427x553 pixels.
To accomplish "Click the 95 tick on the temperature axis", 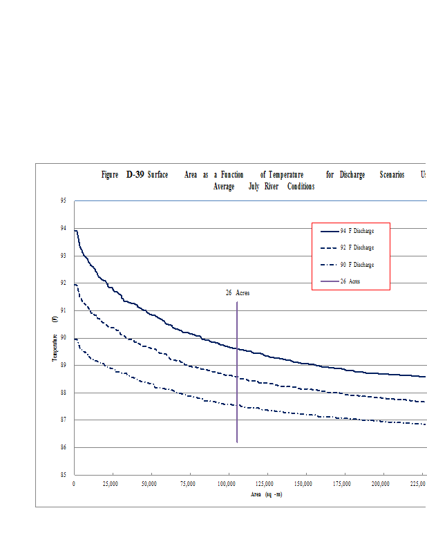I will [63, 201].
